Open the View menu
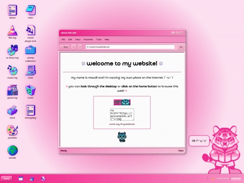 (78, 39)
